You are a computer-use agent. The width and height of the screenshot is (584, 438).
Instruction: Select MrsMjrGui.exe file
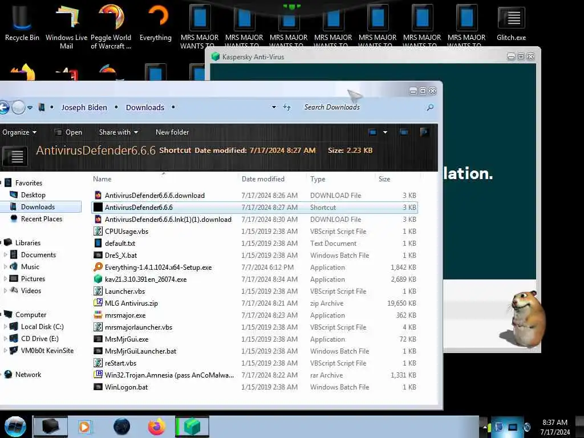[127, 339]
